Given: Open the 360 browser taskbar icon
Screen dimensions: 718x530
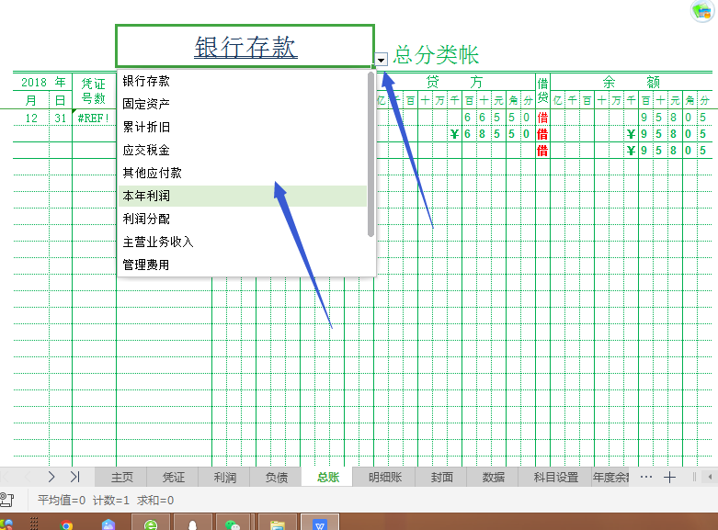Looking at the screenshot, I should click(x=151, y=524).
